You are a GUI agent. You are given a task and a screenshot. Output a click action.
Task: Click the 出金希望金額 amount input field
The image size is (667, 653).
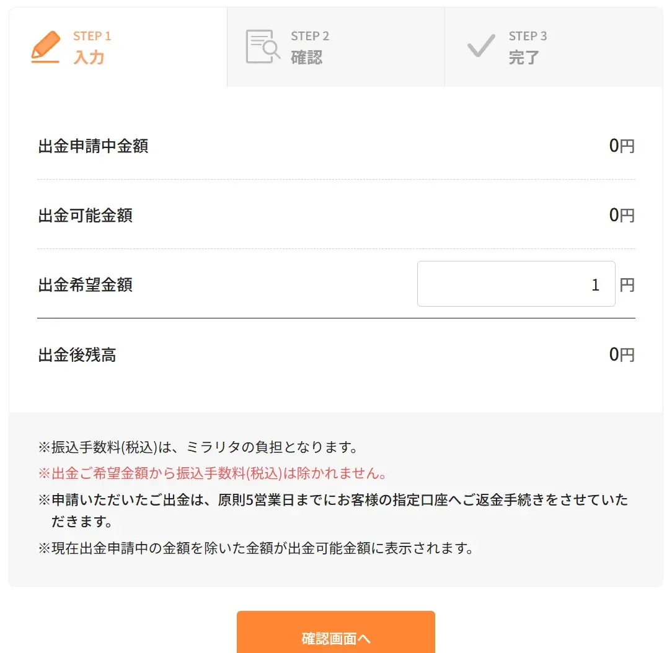516,284
